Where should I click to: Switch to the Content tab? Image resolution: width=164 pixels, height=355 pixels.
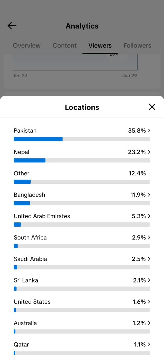65,46
